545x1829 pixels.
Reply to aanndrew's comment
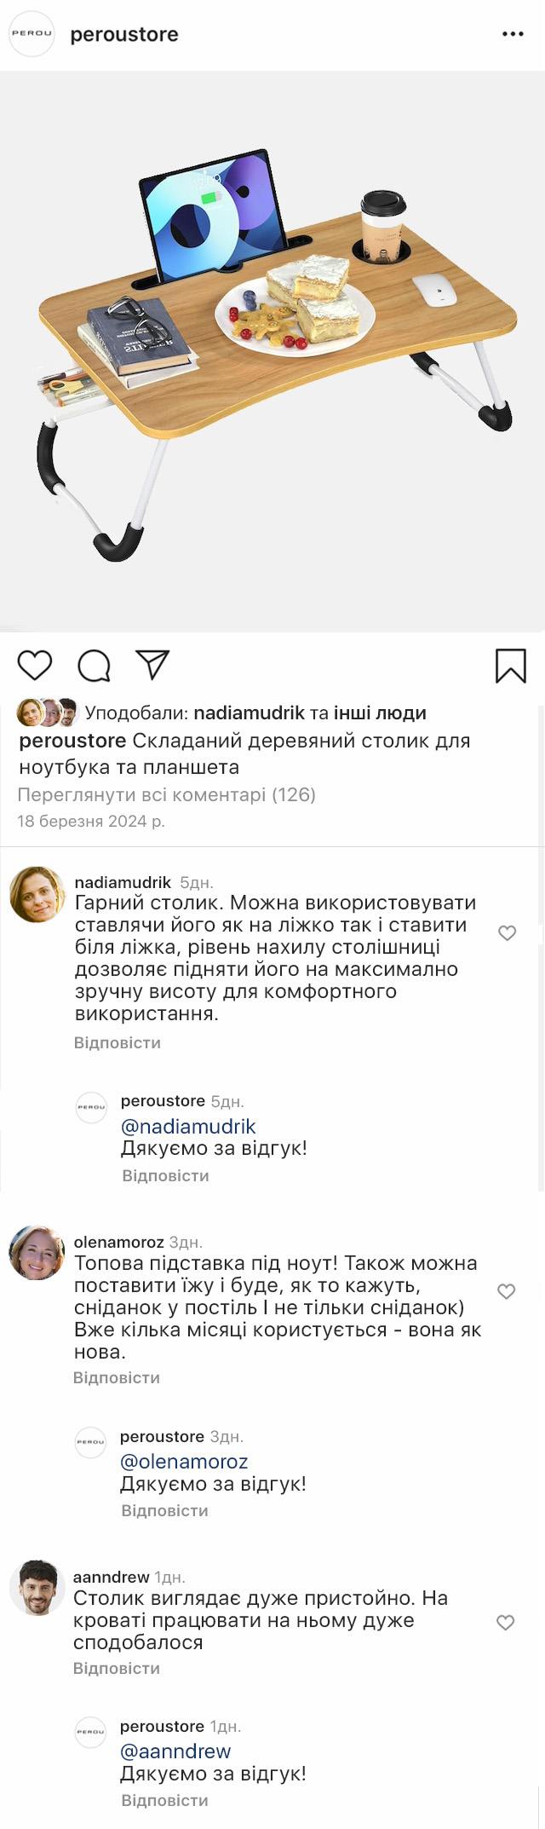tap(117, 1668)
